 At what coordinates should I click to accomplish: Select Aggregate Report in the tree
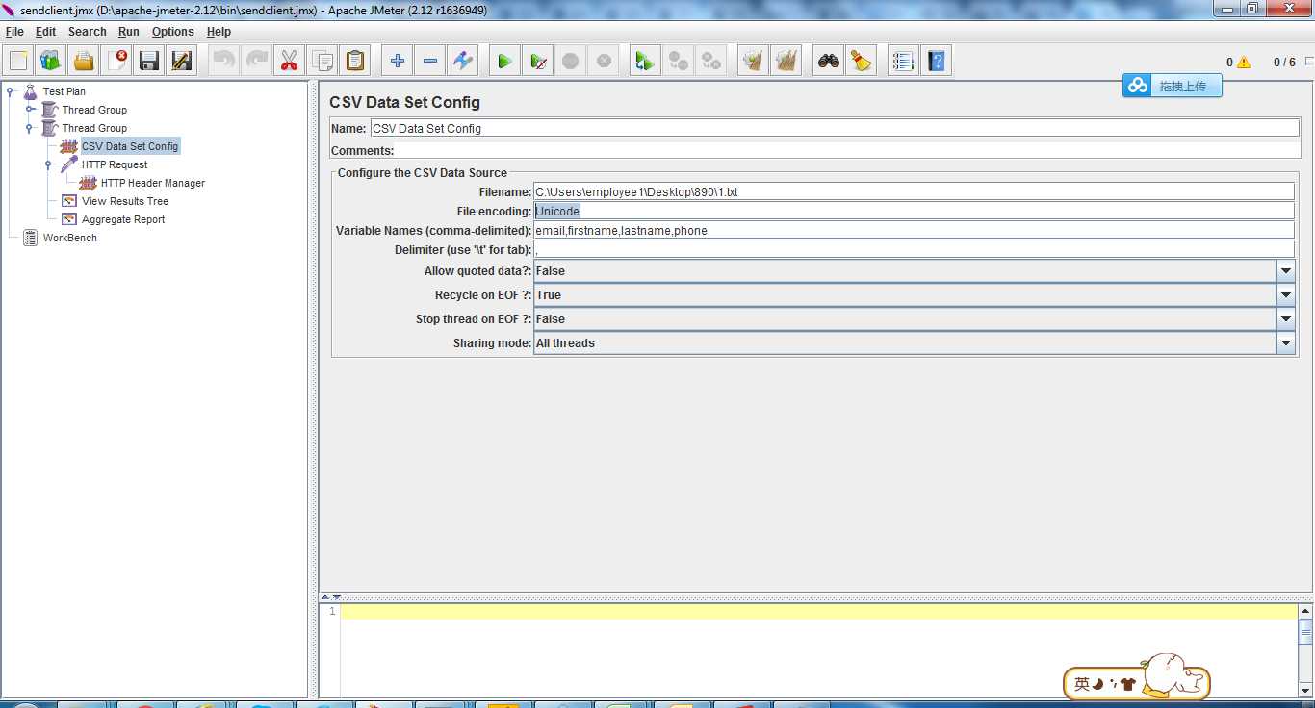pos(123,219)
